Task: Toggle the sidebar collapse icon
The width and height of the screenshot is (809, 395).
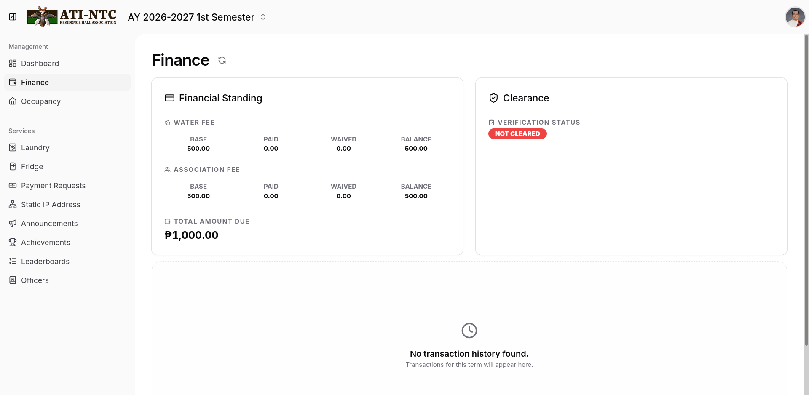Action: tap(13, 17)
